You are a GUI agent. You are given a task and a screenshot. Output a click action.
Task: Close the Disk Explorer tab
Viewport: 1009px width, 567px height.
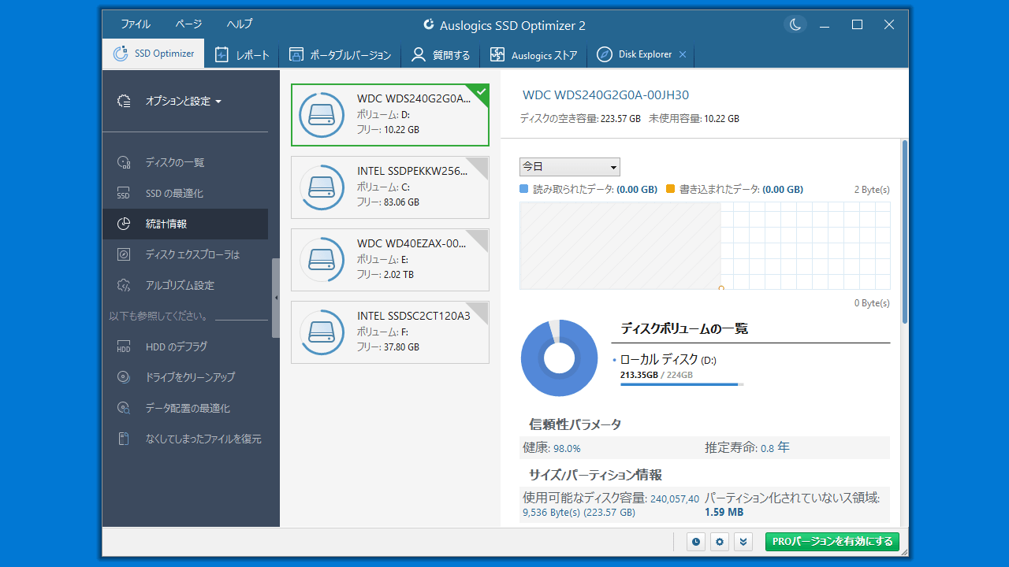tap(683, 54)
